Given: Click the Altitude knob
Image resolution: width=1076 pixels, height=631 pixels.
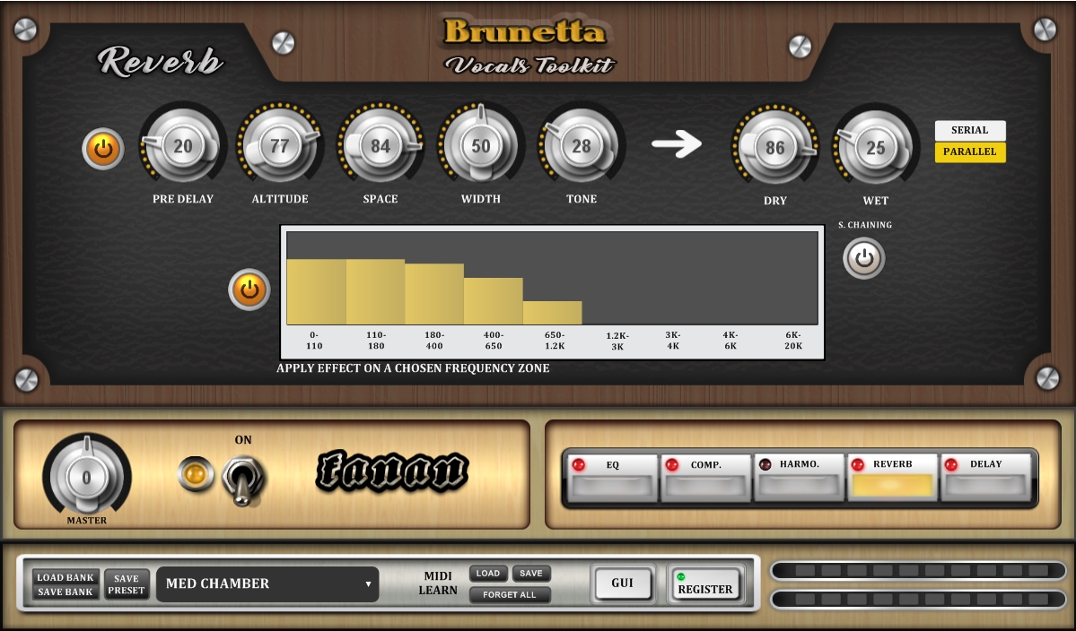Looking at the screenshot, I should [280, 147].
